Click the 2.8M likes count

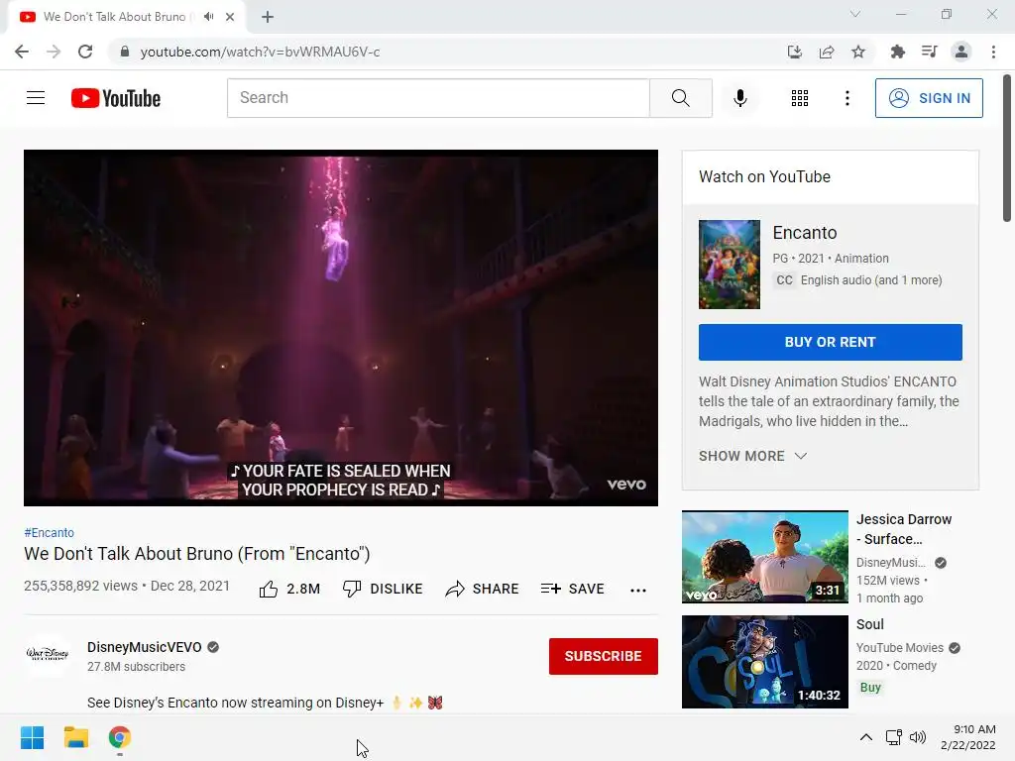click(303, 589)
